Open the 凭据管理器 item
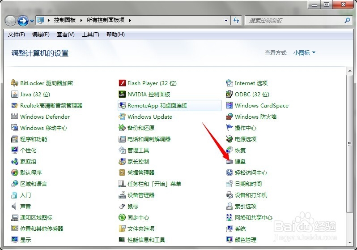 pyautogui.click(x=136, y=172)
